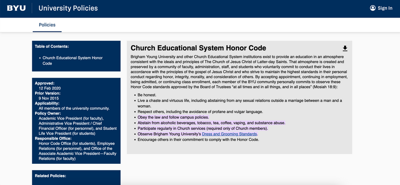
Task: Click the Church Educational System Honor Code heading
Action: [x=198, y=48]
